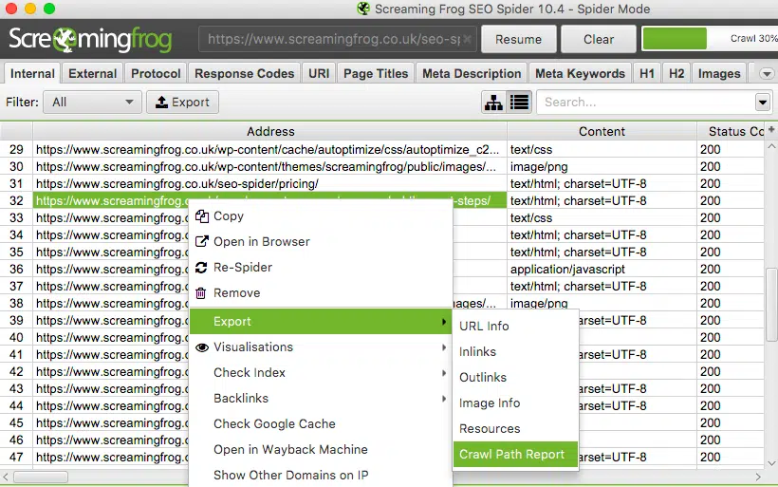The height and width of the screenshot is (487, 778).
Task: Select Check Google Cache menu item
Action: point(321,424)
